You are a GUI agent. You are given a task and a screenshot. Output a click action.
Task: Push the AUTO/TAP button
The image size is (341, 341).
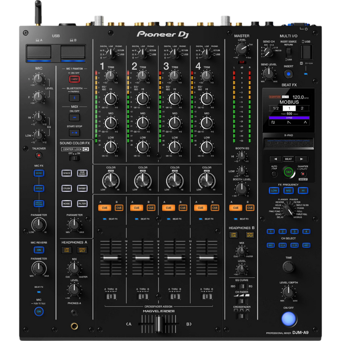pos(274,174)
